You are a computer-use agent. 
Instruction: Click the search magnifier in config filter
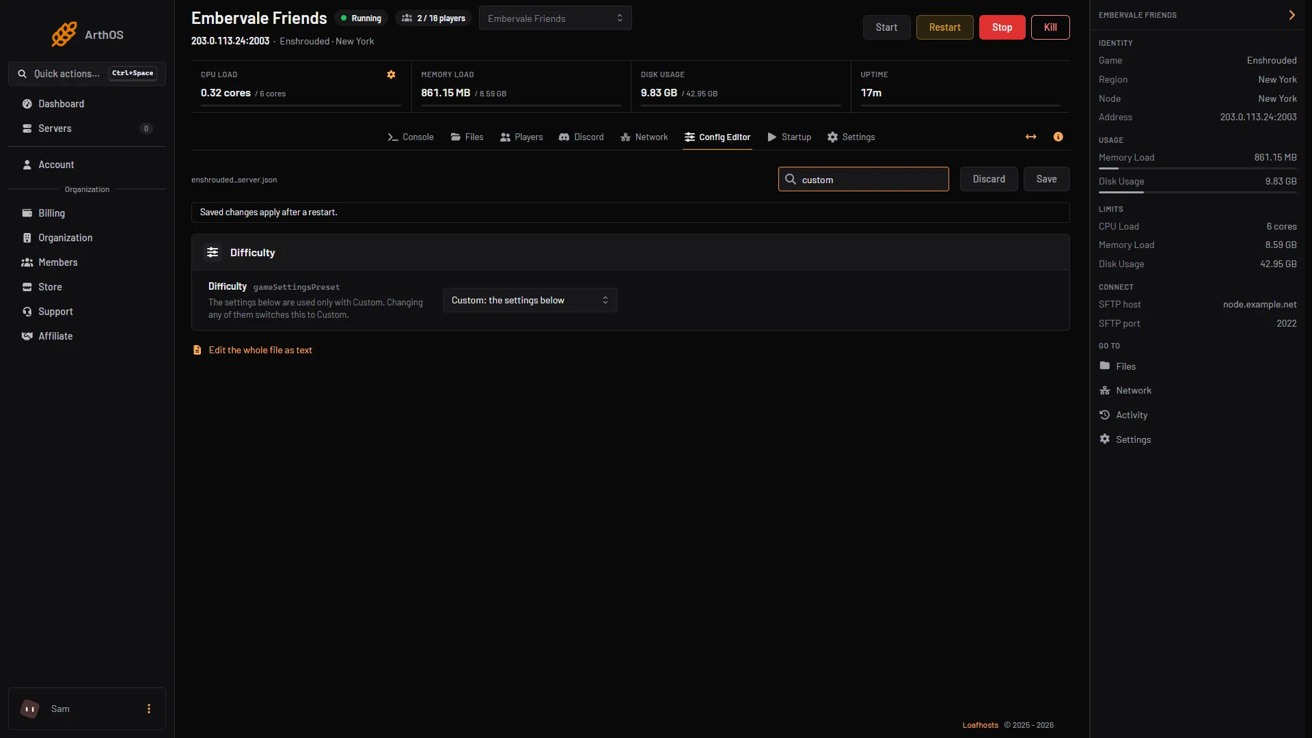coord(791,179)
